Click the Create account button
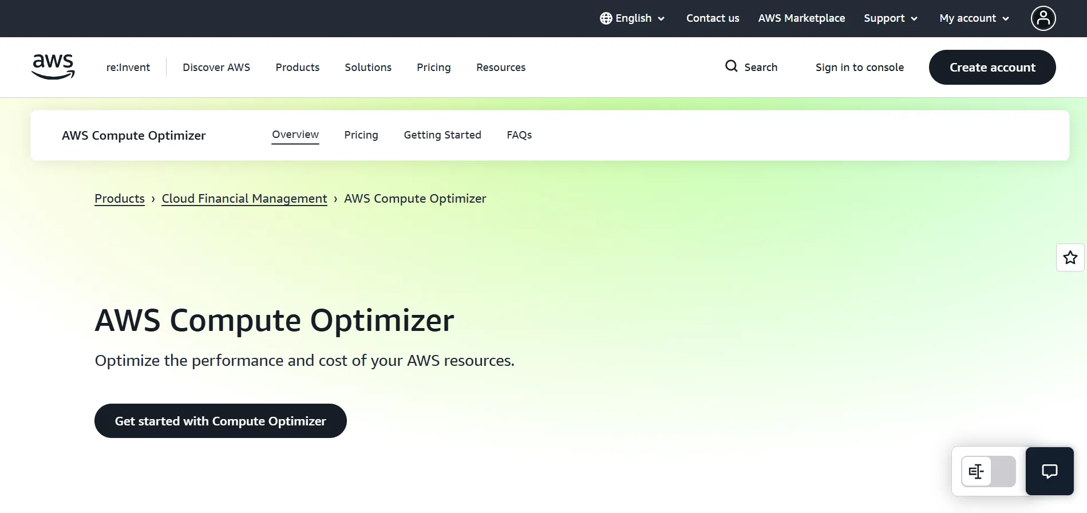 pyautogui.click(x=992, y=67)
